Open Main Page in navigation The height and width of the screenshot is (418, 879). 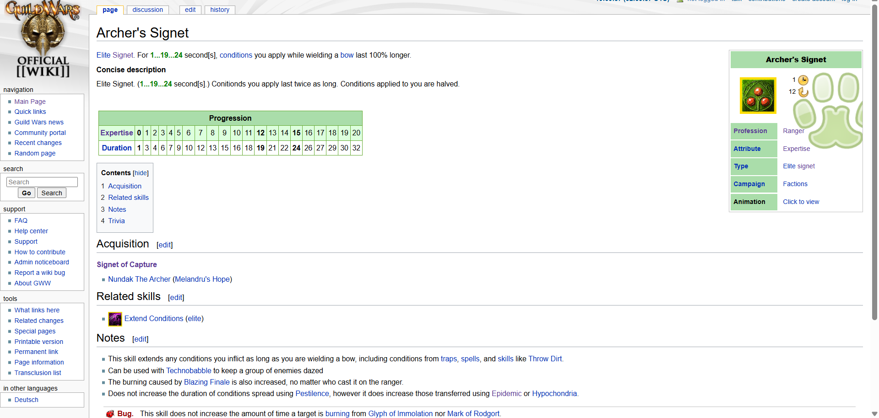[x=30, y=102]
